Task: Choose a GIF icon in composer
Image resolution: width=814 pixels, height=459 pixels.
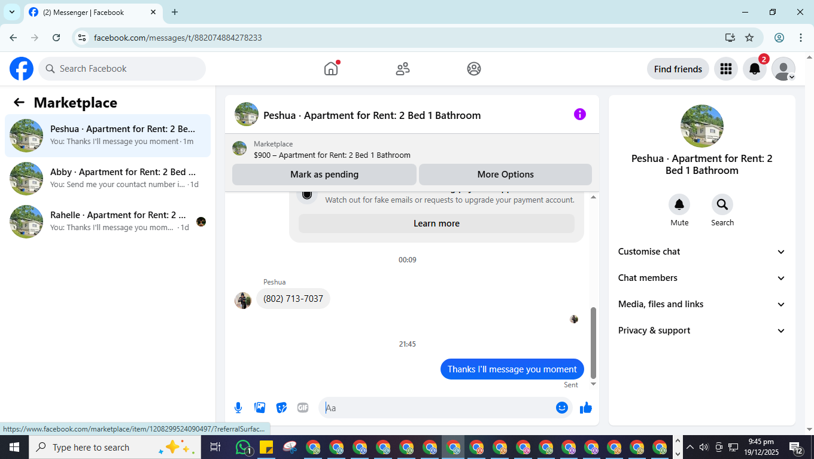Action: coord(303,408)
